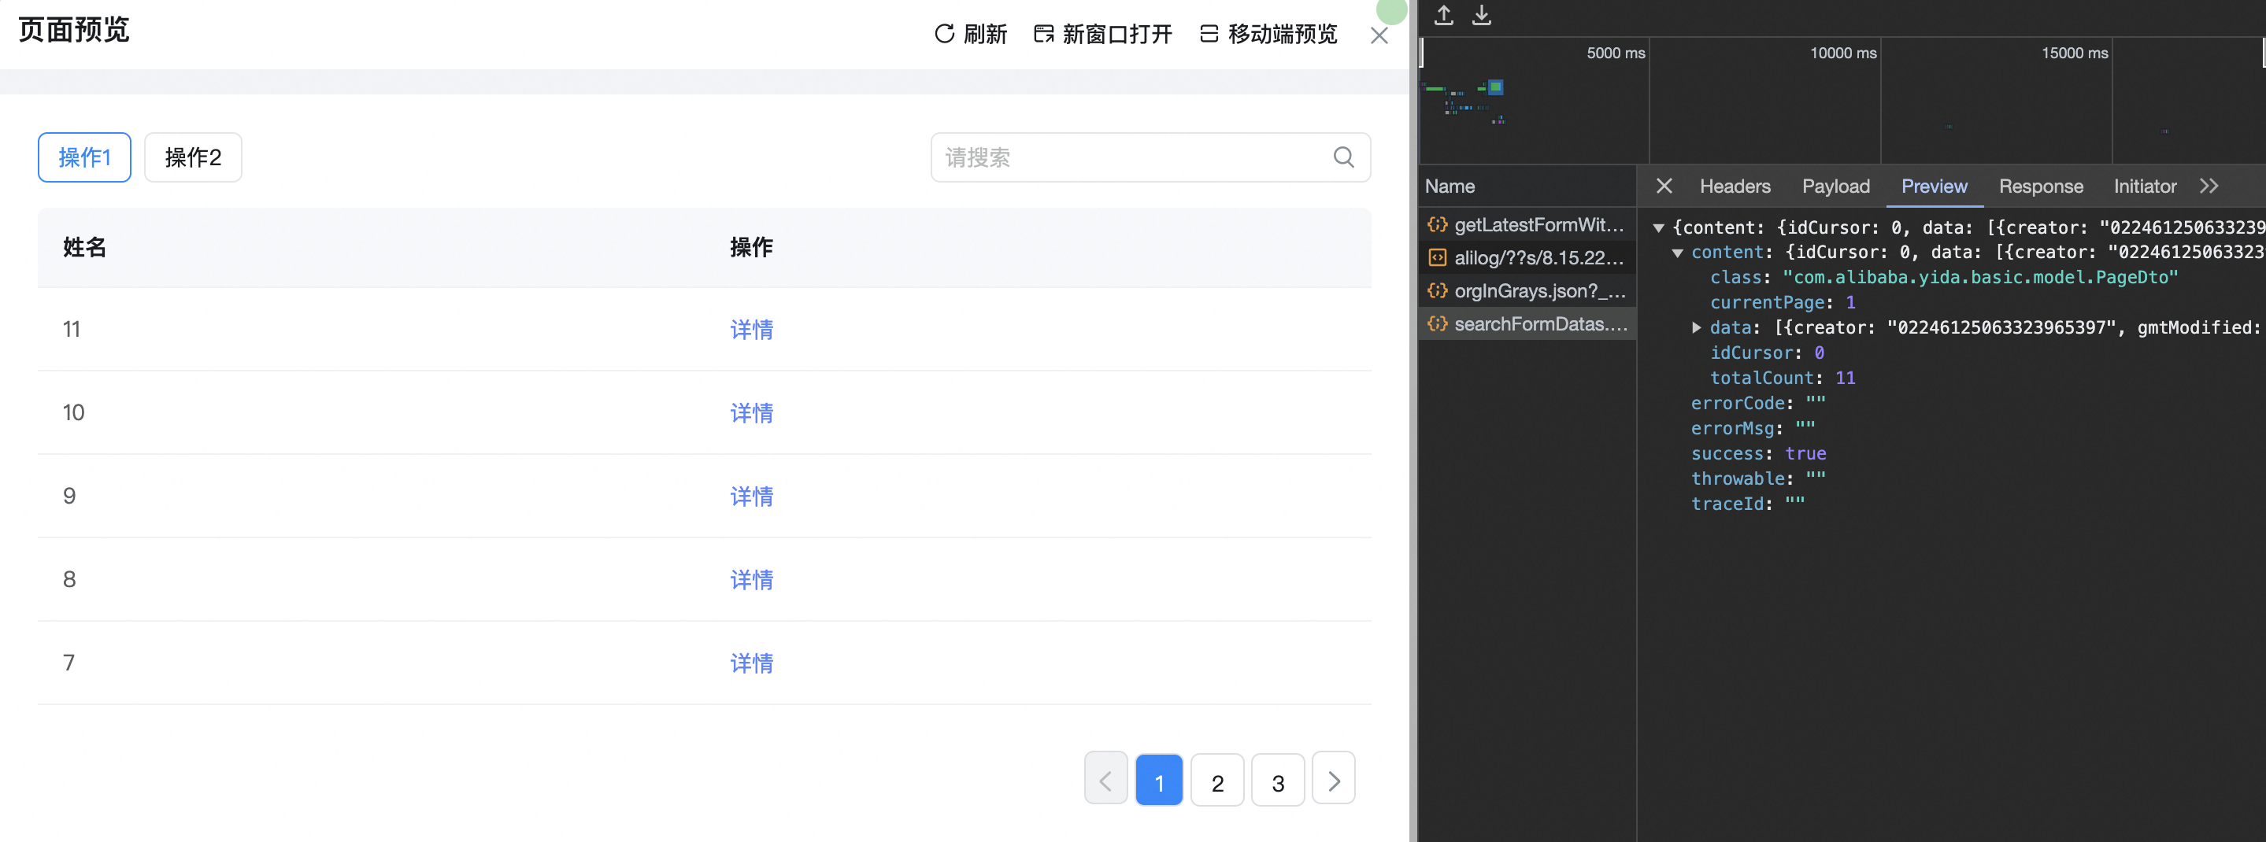Open 详情 link for row 7
This screenshot has width=2266, height=842.
[751, 663]
